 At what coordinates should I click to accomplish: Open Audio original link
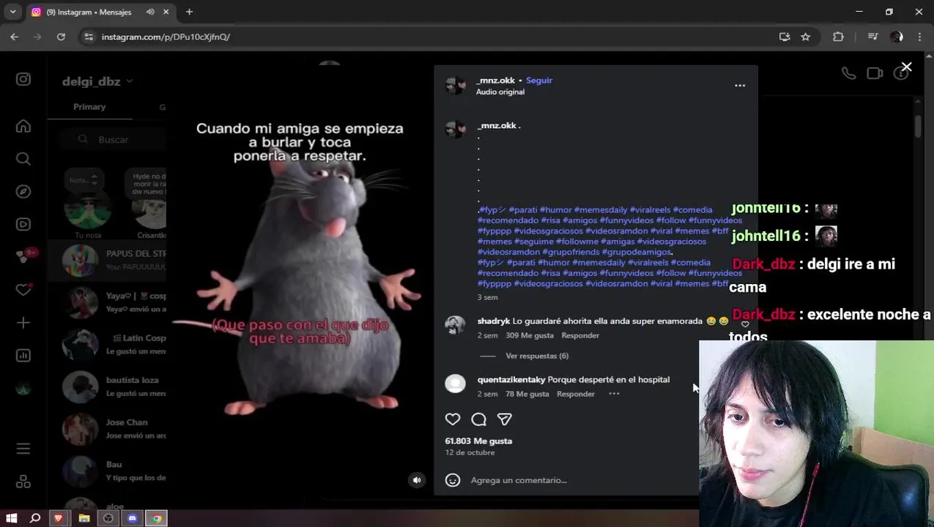(x=500, y=91)
